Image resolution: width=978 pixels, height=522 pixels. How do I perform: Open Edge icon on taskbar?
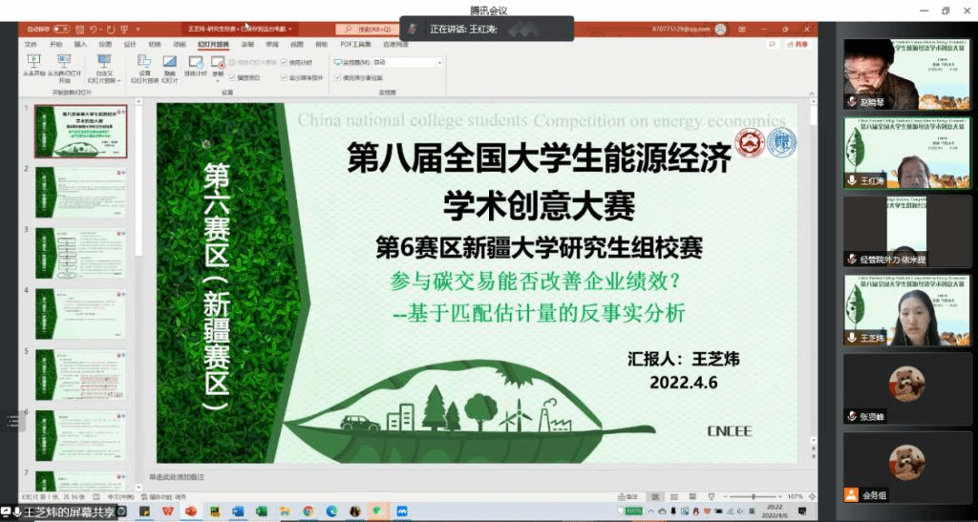[x=331, y=512]
